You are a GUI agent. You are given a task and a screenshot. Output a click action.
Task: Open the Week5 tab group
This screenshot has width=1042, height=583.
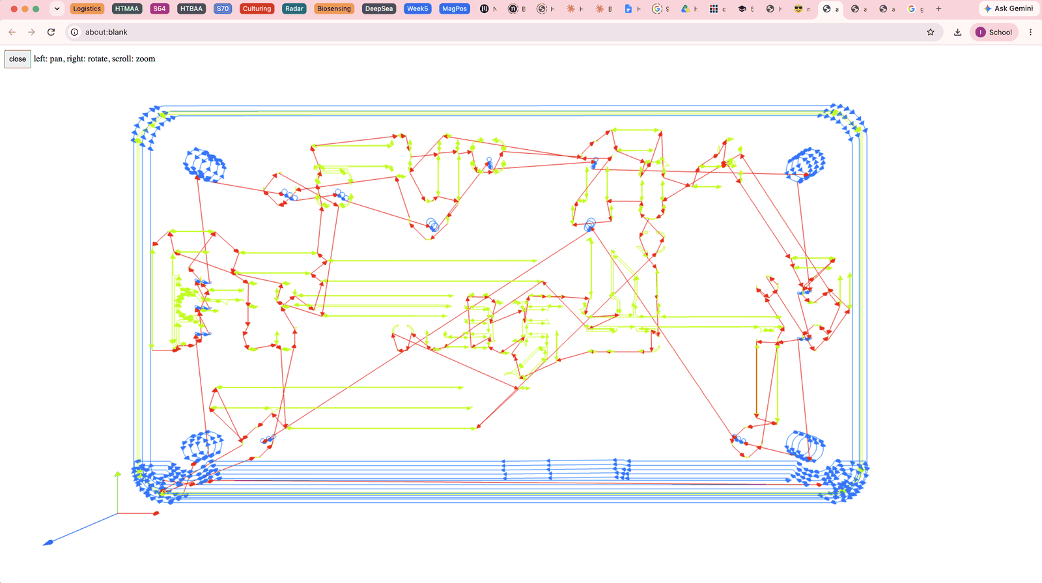pos(417,8)
